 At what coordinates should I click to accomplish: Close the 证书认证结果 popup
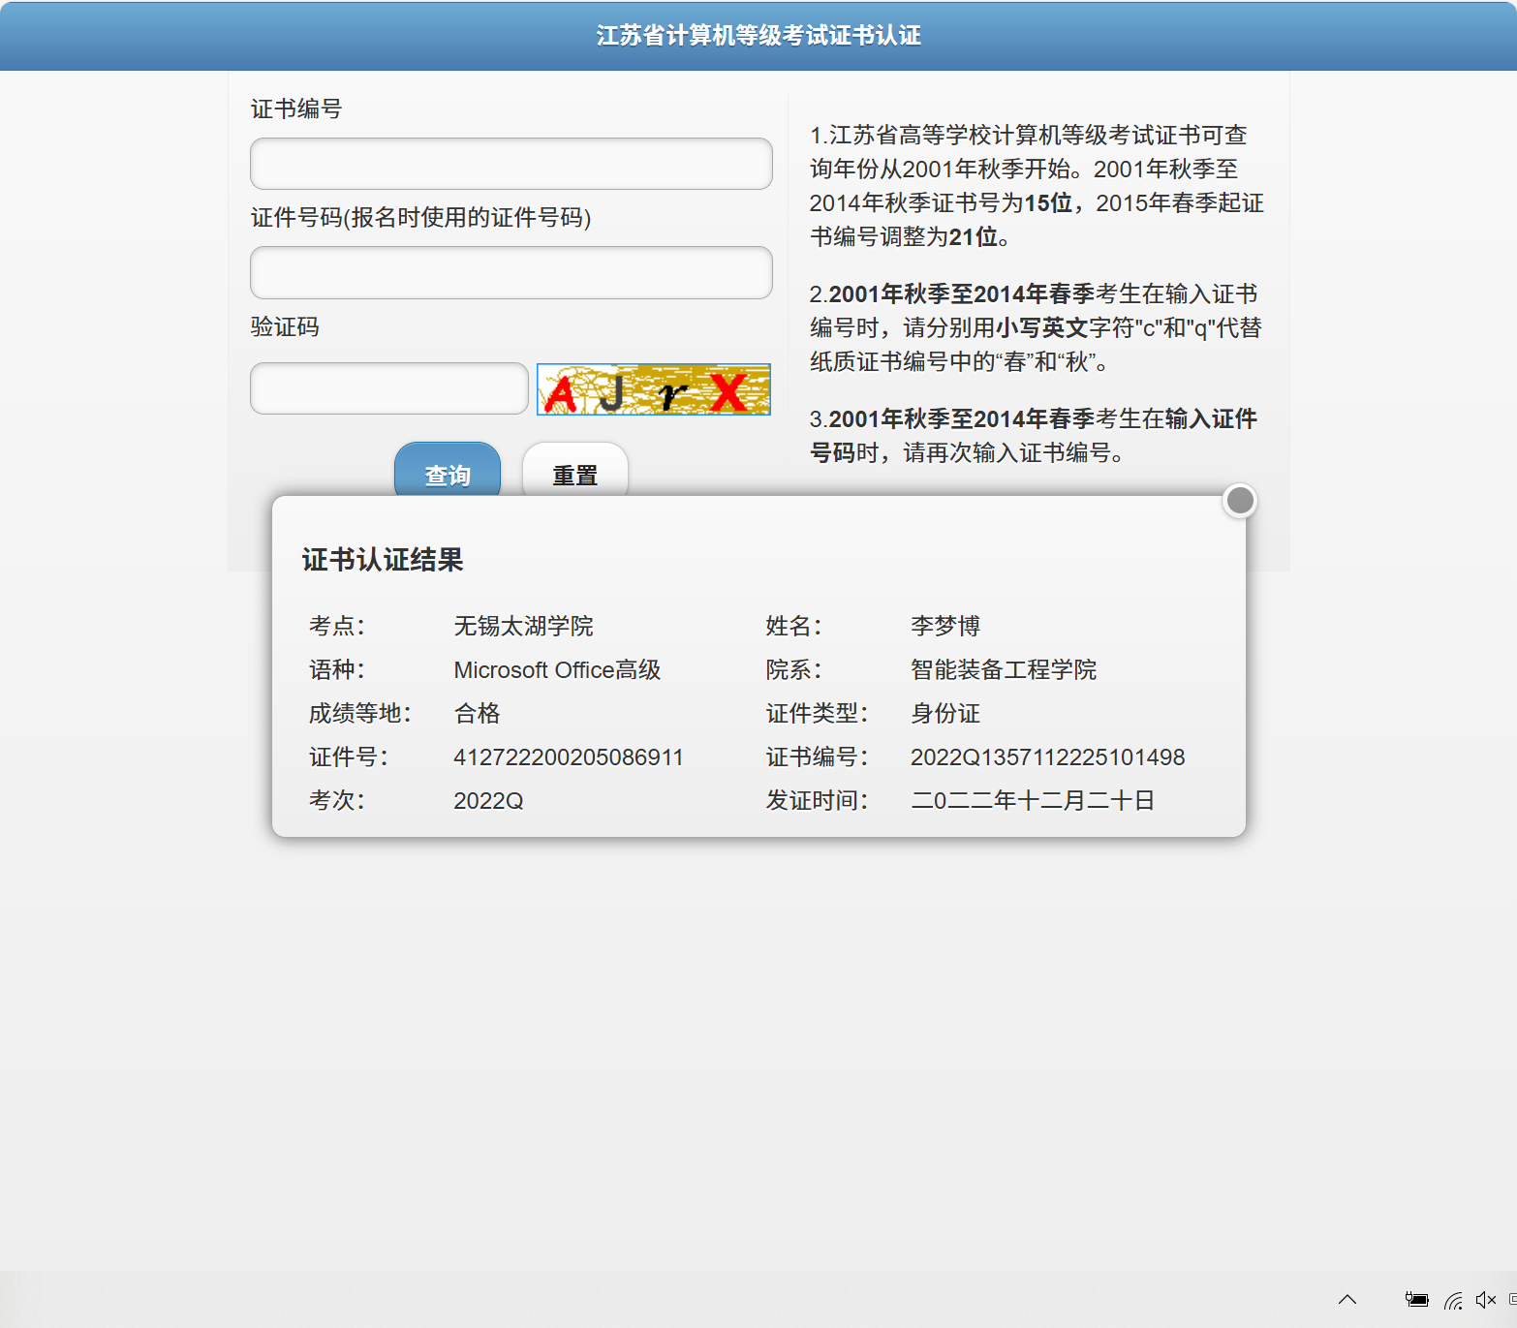click(x=1240, y=501)
